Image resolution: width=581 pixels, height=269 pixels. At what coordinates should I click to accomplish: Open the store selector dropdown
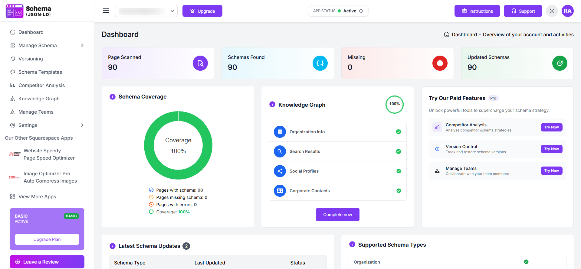click(x=146, y=11)
